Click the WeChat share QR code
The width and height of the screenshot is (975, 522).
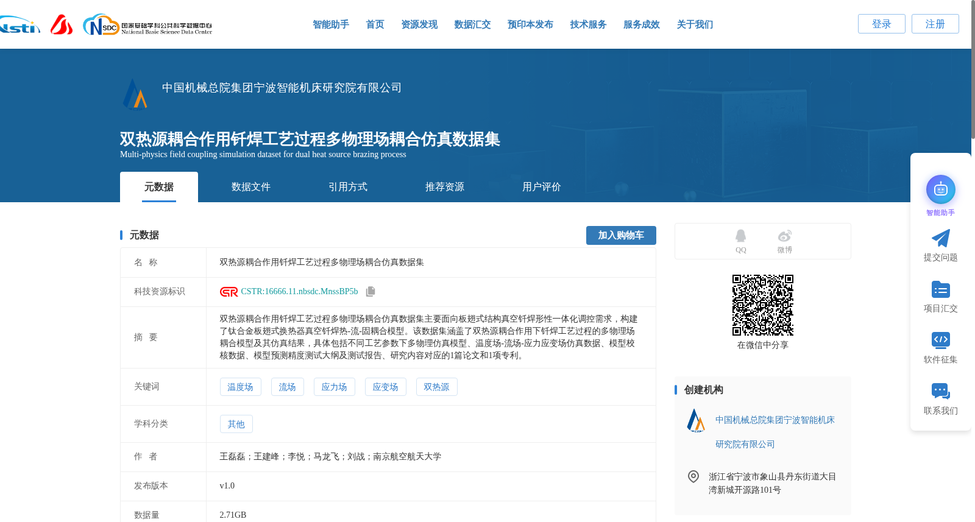tap(763, 305)
